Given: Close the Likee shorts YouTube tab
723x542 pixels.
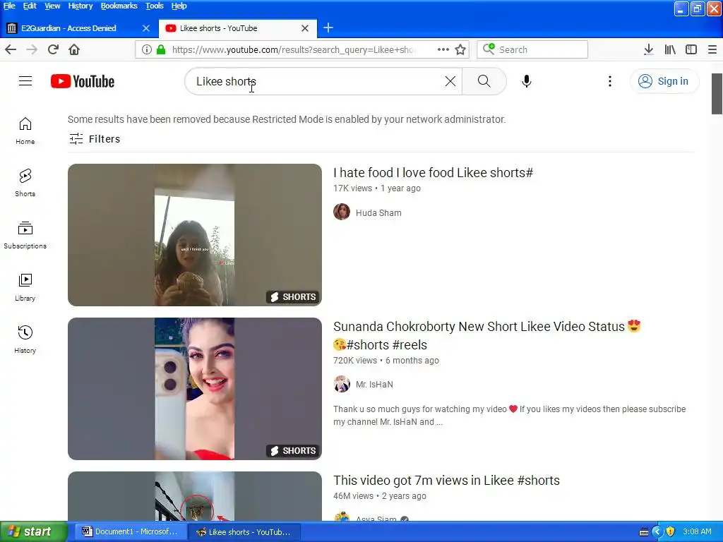Looking at the screenshot, I should pyautogui.click(x=305, y=28).
